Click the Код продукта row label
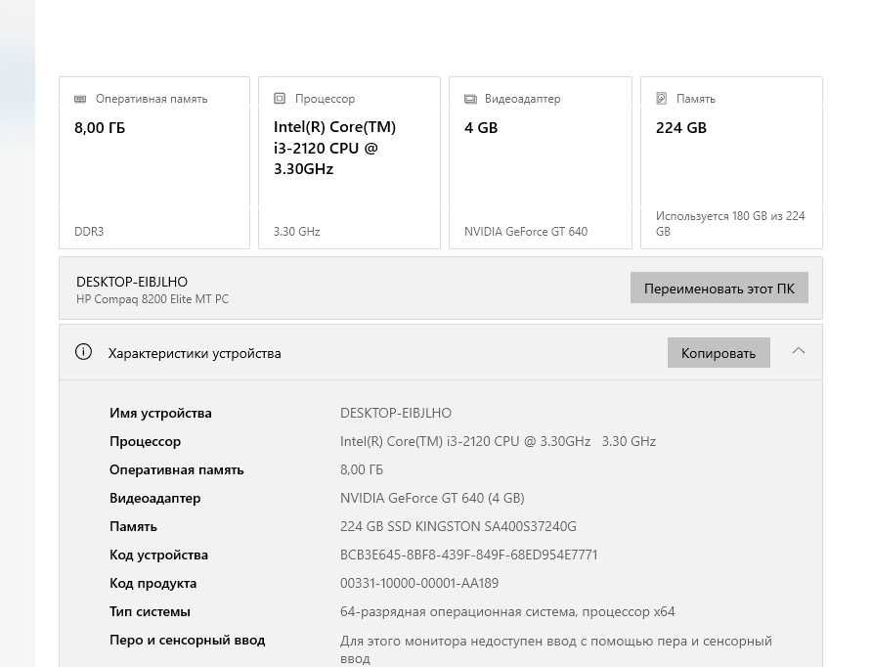 pos(153,584)
